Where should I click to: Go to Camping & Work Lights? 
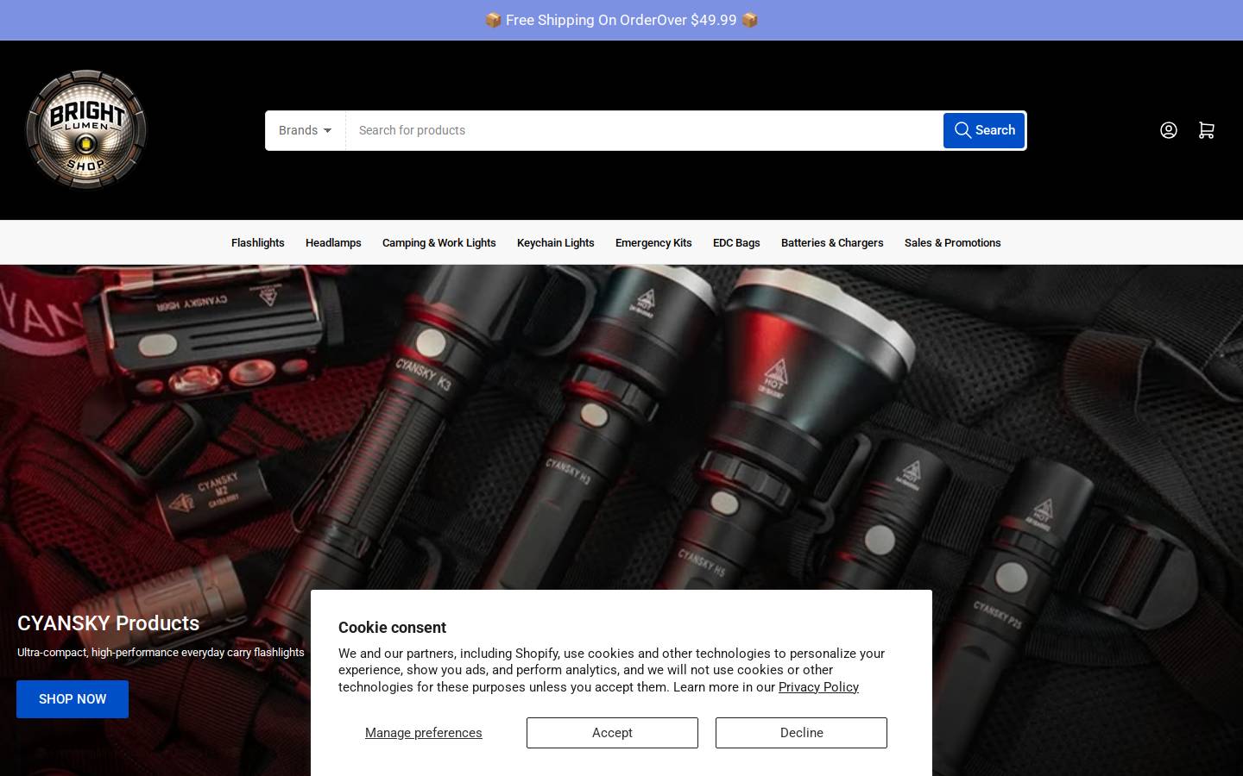[x=439, y=243]
